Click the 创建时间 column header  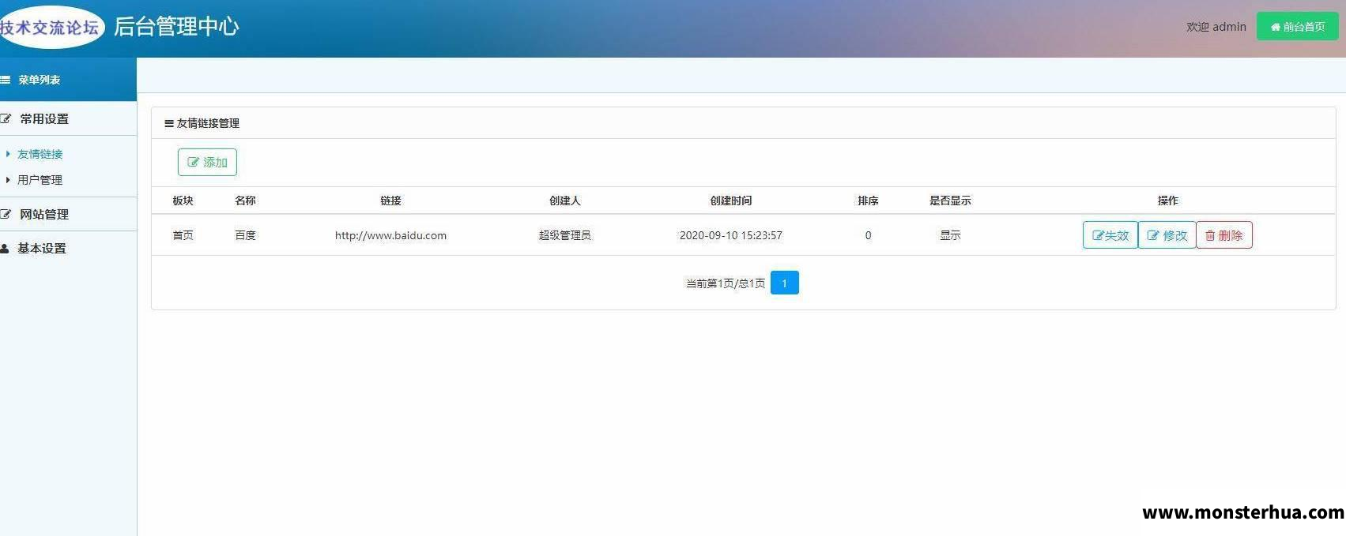tap(730, 201)
